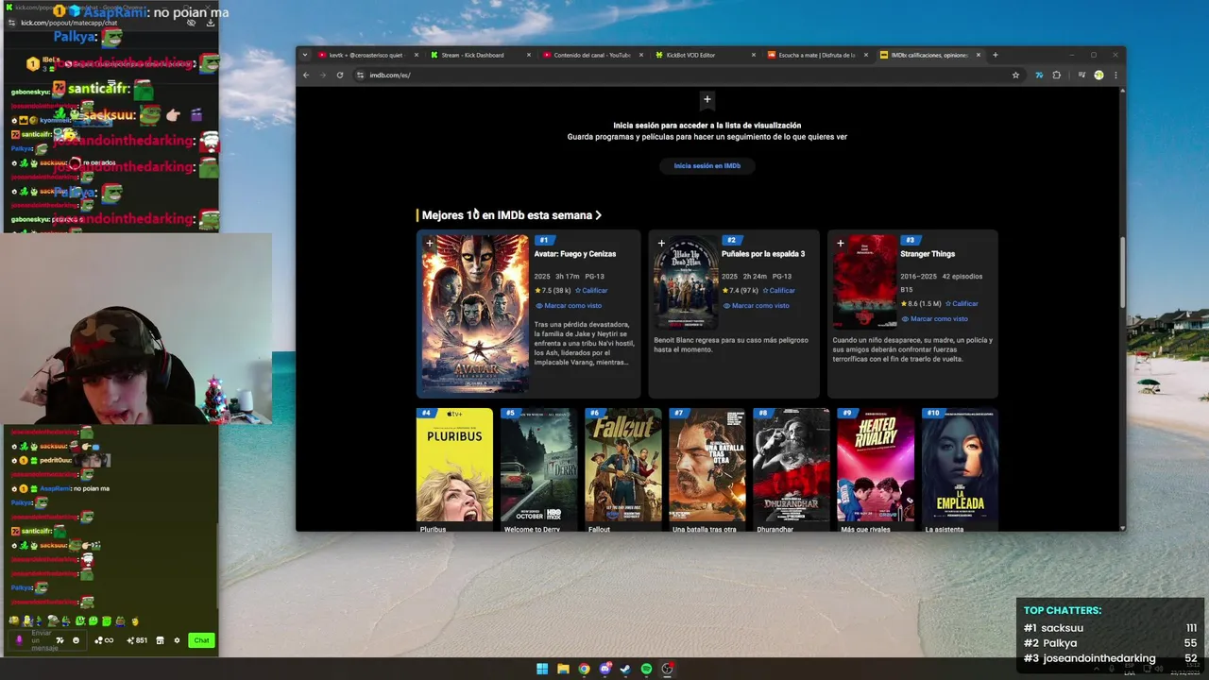Screen dimensions: 1209x680
Task: Open File Explorer from the taskbar
Action: coord(563,669)
